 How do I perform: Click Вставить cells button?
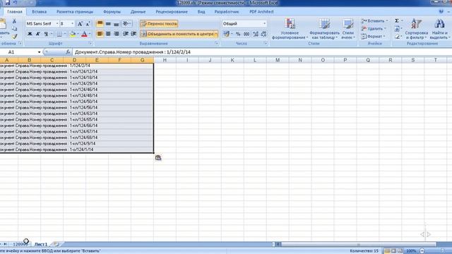(x=374, y=20)
